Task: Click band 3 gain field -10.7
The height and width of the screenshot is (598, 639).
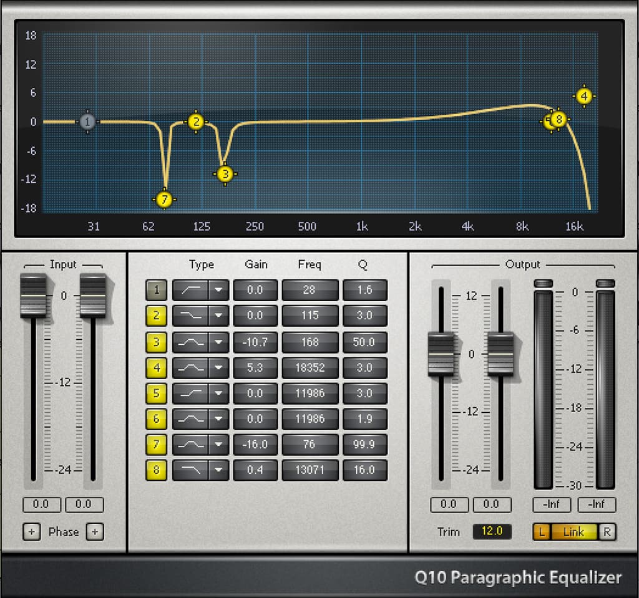Action: tap(255, 342)
